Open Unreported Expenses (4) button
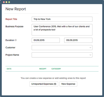 44,84
